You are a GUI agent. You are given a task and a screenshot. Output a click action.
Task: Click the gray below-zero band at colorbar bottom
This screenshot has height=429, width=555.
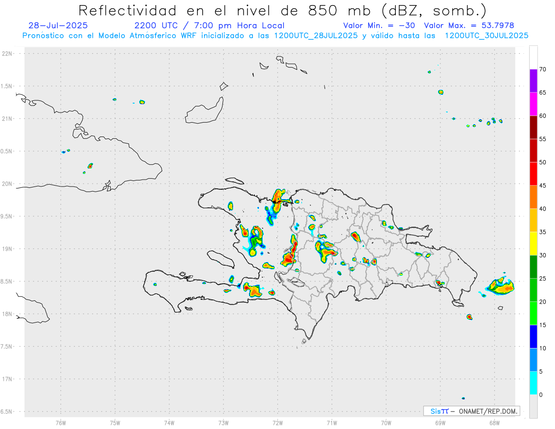tap(533, 406)
